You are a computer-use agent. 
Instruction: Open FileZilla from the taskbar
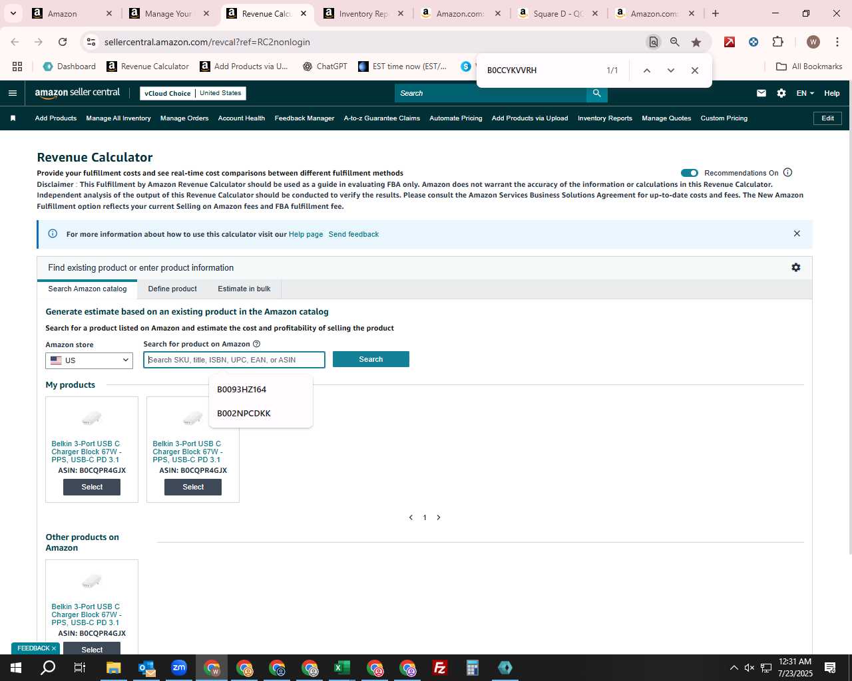pyautogui.click(x=440, y=668)
